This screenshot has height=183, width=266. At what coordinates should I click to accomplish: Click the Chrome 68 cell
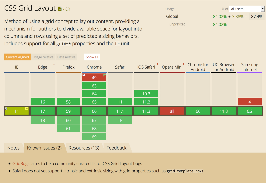click(x=94, y=128)
